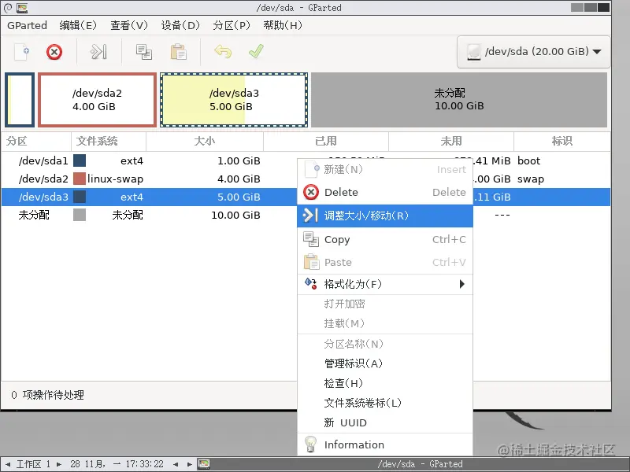This screenshot has height=472, width=630.
Task: Click previous workspace arrow before 工作区 1
Action: tap(8, 464)
